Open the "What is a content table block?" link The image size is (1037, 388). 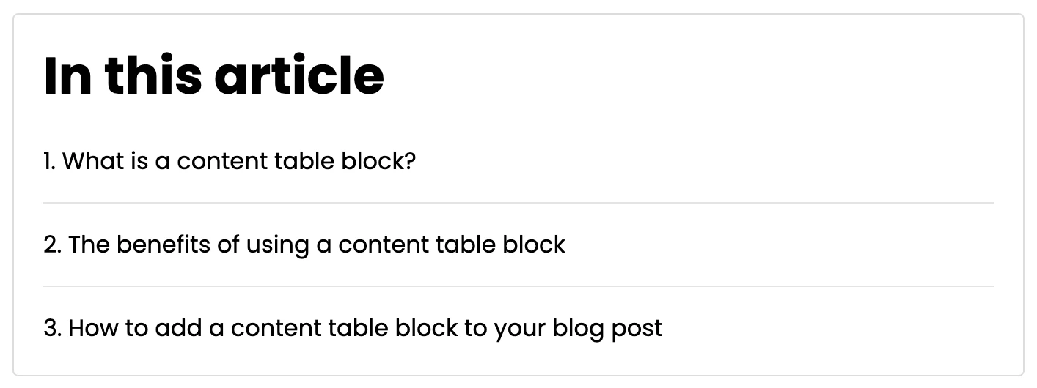[x=229, y=160]
